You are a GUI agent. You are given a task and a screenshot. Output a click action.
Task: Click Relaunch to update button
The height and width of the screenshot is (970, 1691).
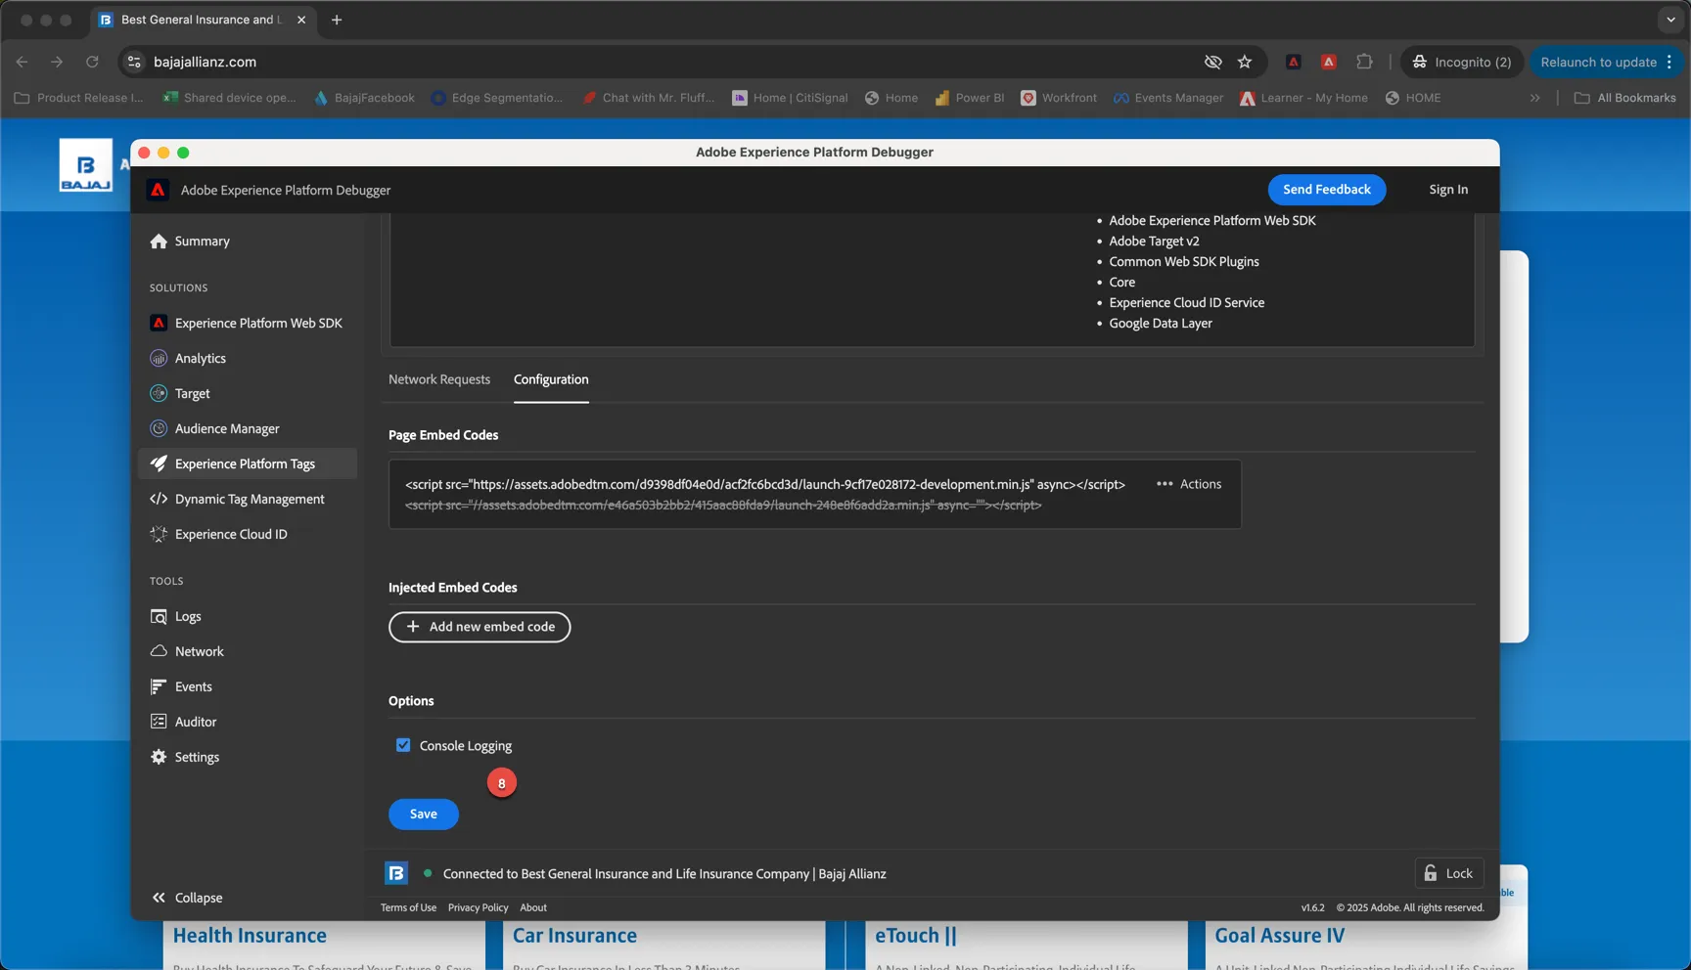(x=1608, y=62)
